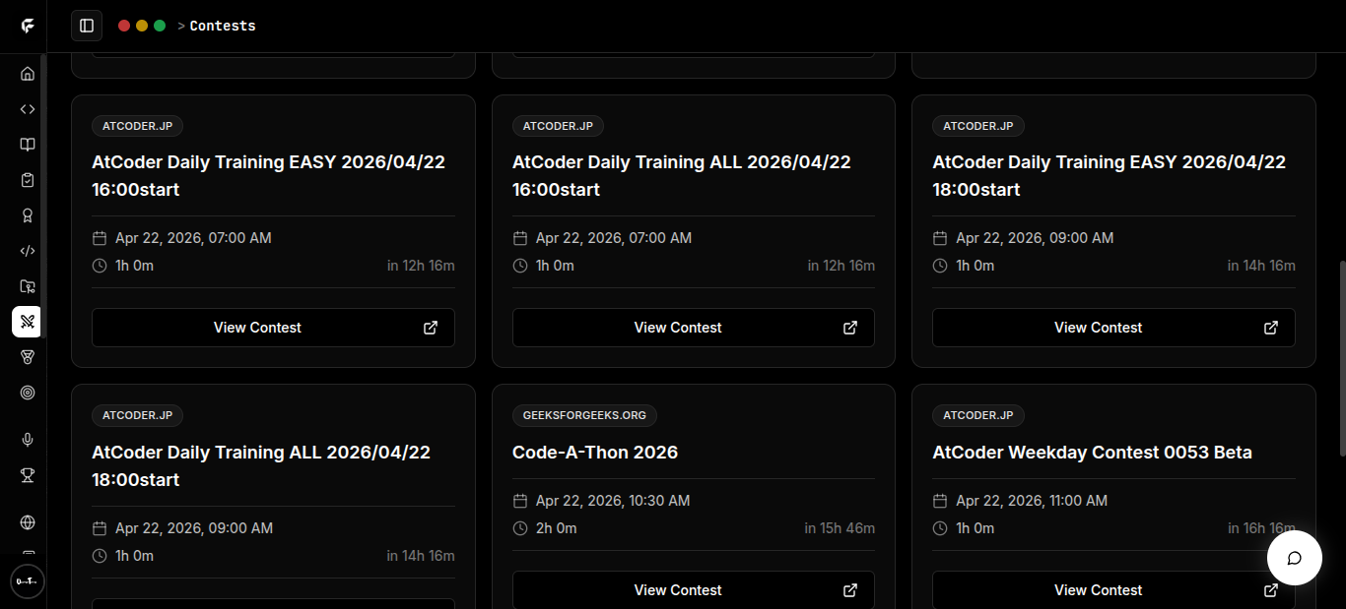
Task: Open the code slash sidebar icon
Action: (x=28, y=251)
